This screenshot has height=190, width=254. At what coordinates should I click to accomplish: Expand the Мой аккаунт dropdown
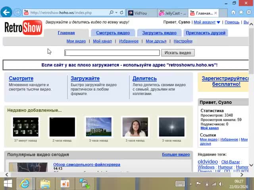click(x=218, y=22)
